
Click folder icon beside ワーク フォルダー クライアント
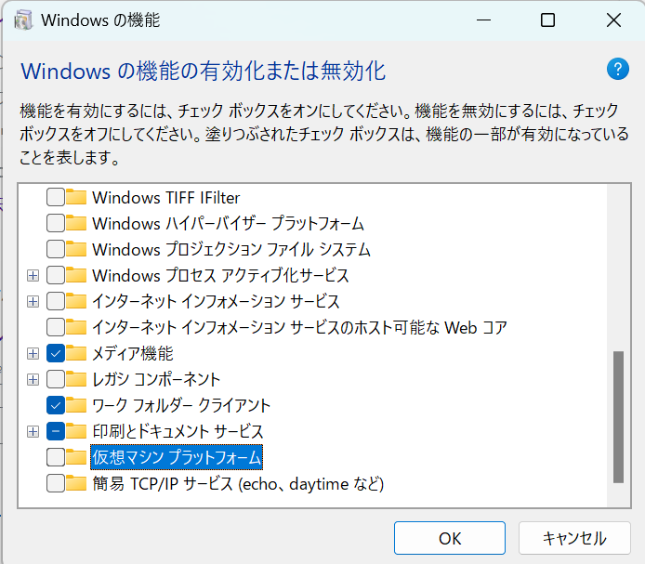pyautogui.click(x=76, y=405)
